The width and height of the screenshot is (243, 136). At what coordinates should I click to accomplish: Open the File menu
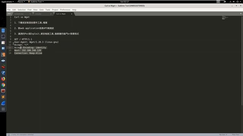click(x=9, y=10)
